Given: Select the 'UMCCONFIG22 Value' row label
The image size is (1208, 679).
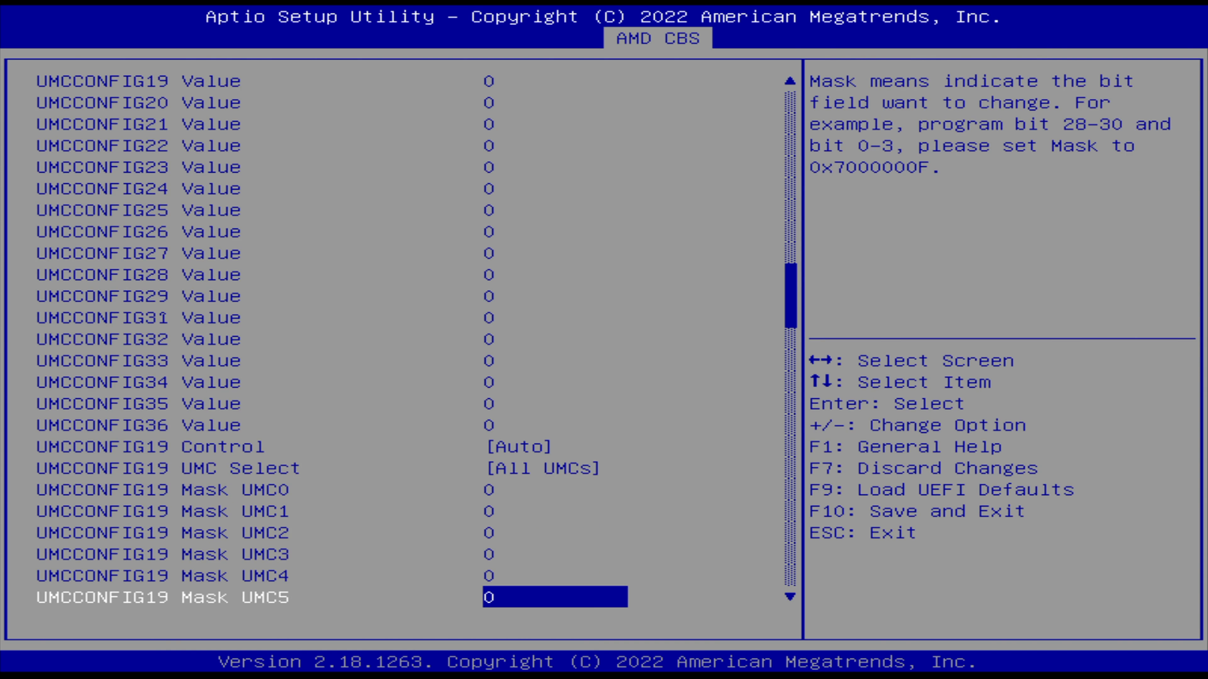Looking at the screenshot, I should pyautogui.click(x=139, y=146).
